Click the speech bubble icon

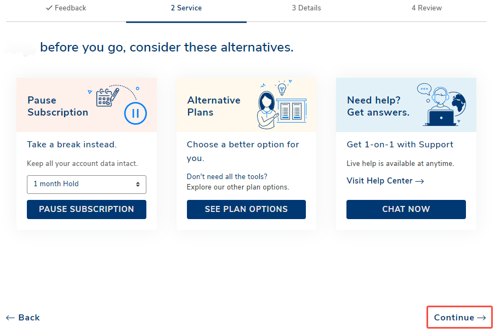424,89
